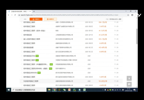
Task: Open the 软件测试助理 job posting
Action: point(28,48)
